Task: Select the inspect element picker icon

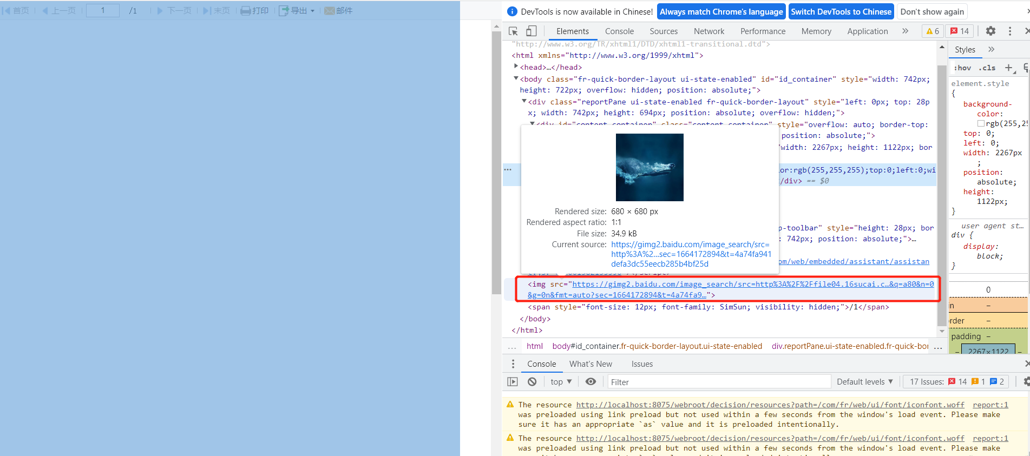Action: tap(513, 31)
